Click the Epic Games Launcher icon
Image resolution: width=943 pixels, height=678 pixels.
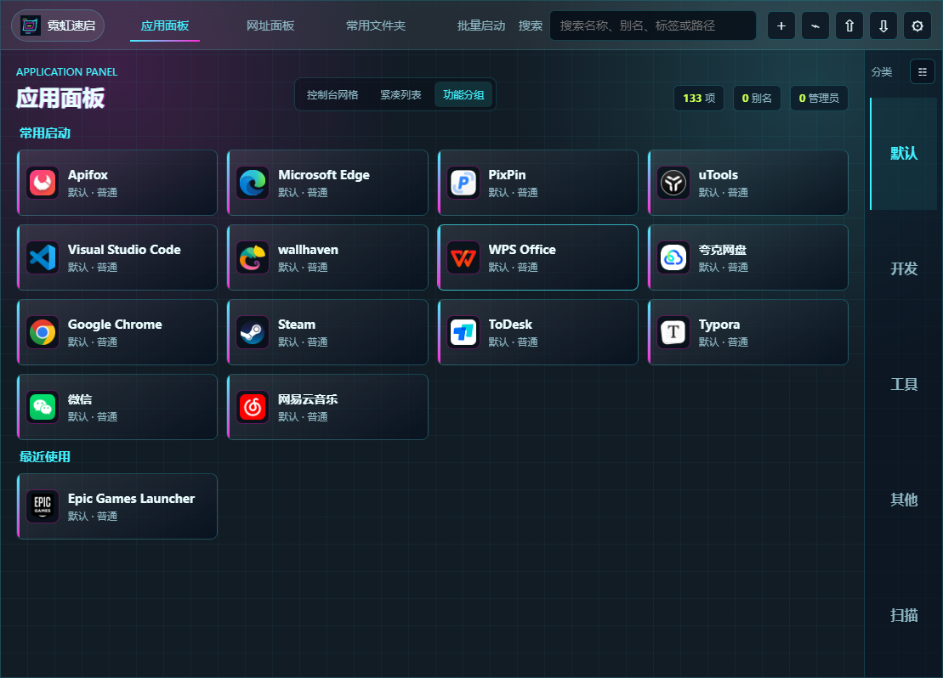click(43, 506)
